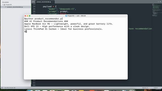Click line number 66 in the gutter
The height and width of the screenshot is (91, 162).
[x=34, y=85]
